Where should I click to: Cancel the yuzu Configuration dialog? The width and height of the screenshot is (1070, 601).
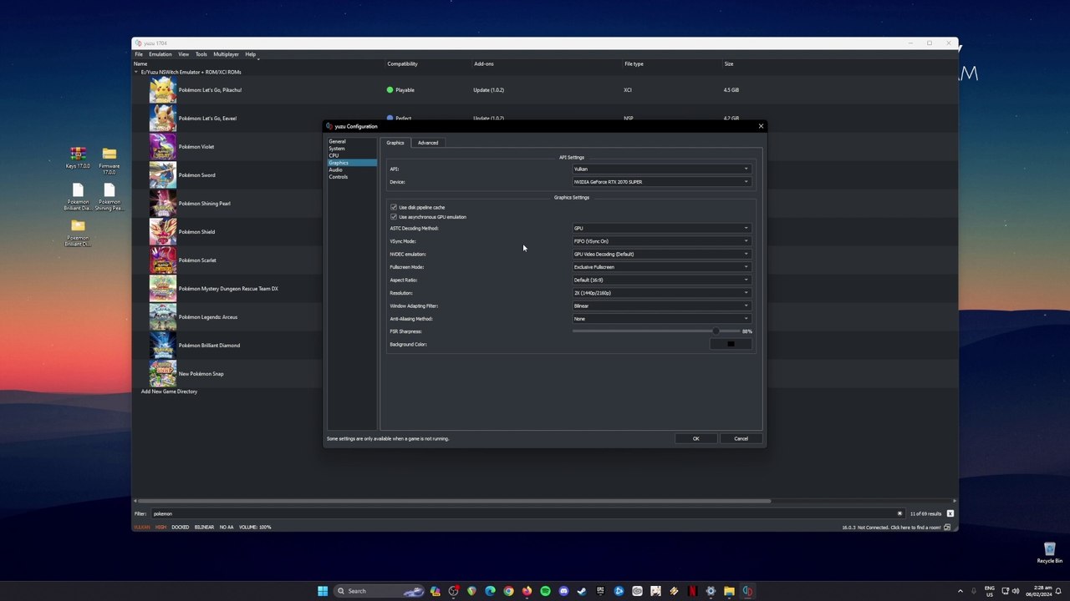tap(741, 438)
